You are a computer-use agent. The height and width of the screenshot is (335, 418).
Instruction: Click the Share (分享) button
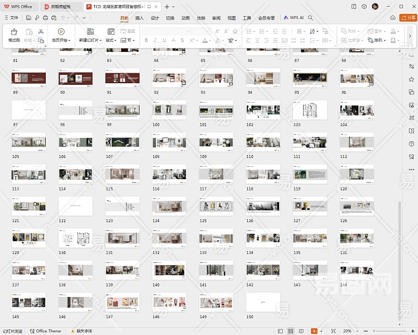coord(409,18)
